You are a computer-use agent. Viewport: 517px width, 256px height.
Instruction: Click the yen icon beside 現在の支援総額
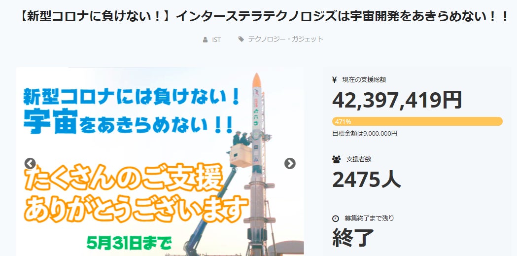[335, 79]
